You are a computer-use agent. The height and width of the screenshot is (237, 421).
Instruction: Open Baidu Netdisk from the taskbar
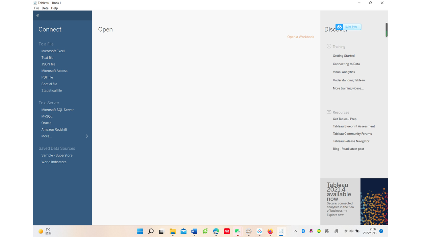(260, 231)
